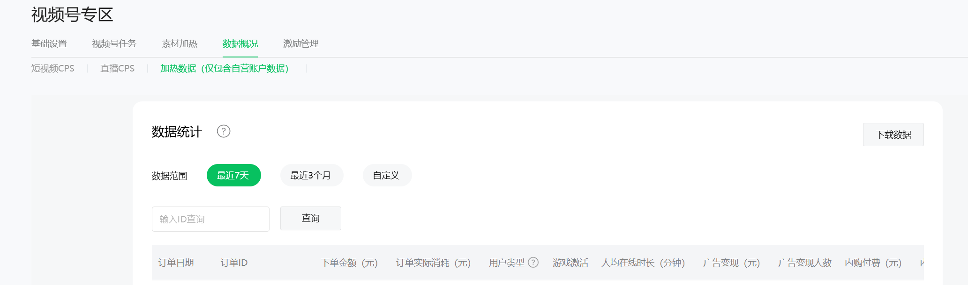Click the 下单金额 (元) column header
The width and height of the screenshot is (968, 285).
pyautogui.click(x=349, y=263)
